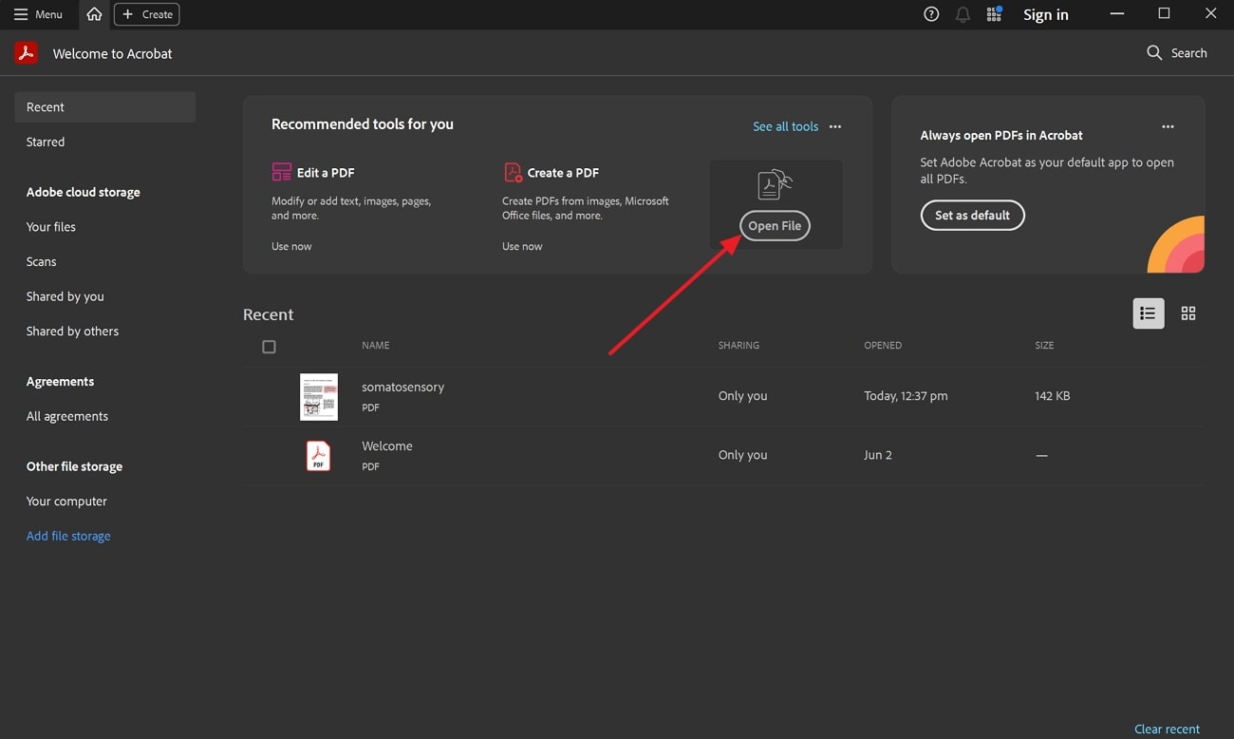Open the Help question mark icon
The image size is (1234, 739).
931,14
